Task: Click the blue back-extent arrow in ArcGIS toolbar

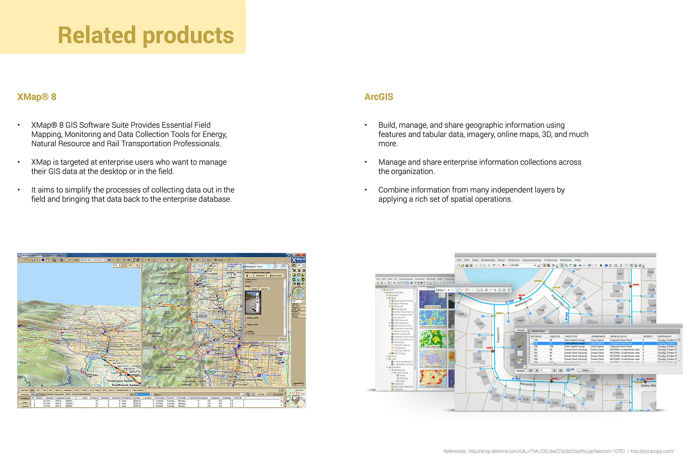Action: pos(580,265)
